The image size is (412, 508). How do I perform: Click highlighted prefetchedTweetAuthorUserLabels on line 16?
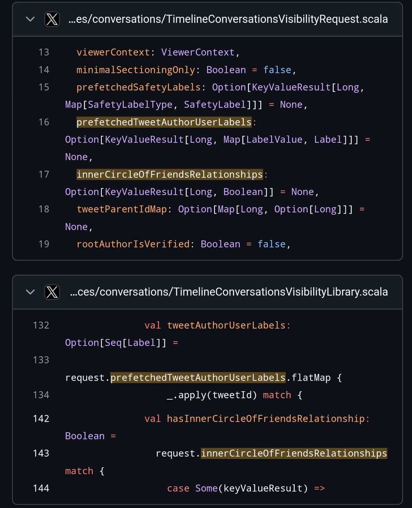[x=164, y=122]
